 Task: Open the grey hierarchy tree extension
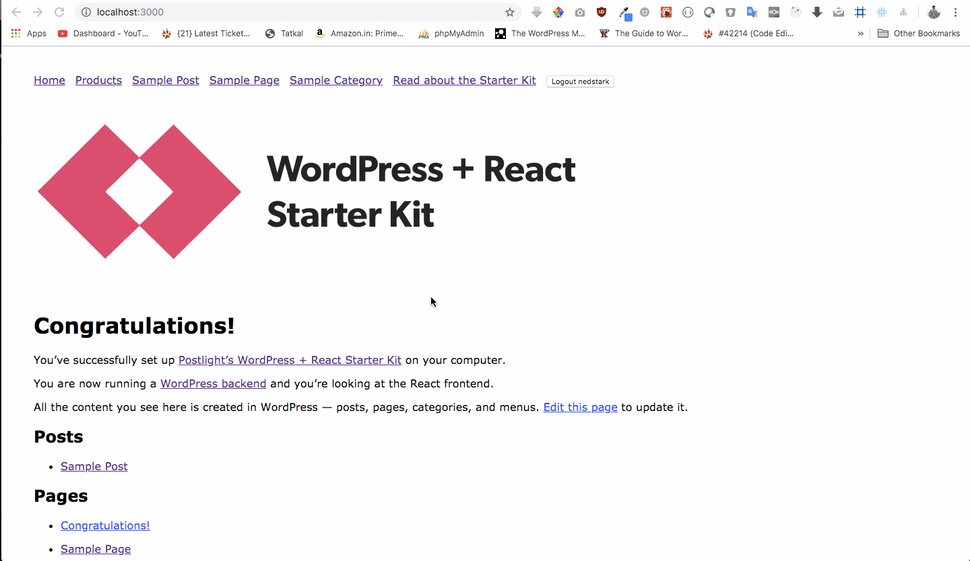(903, 12)
